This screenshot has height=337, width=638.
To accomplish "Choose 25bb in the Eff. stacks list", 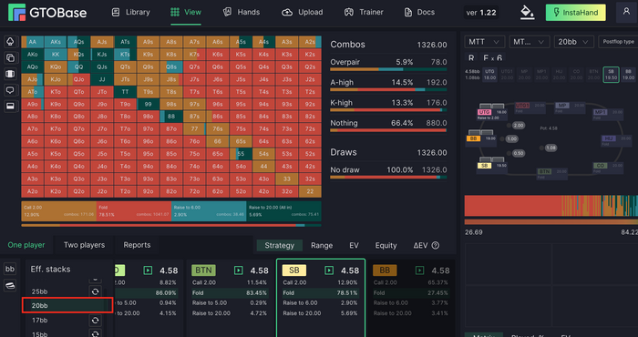I will pyautogui.click(x=39, y=291).
